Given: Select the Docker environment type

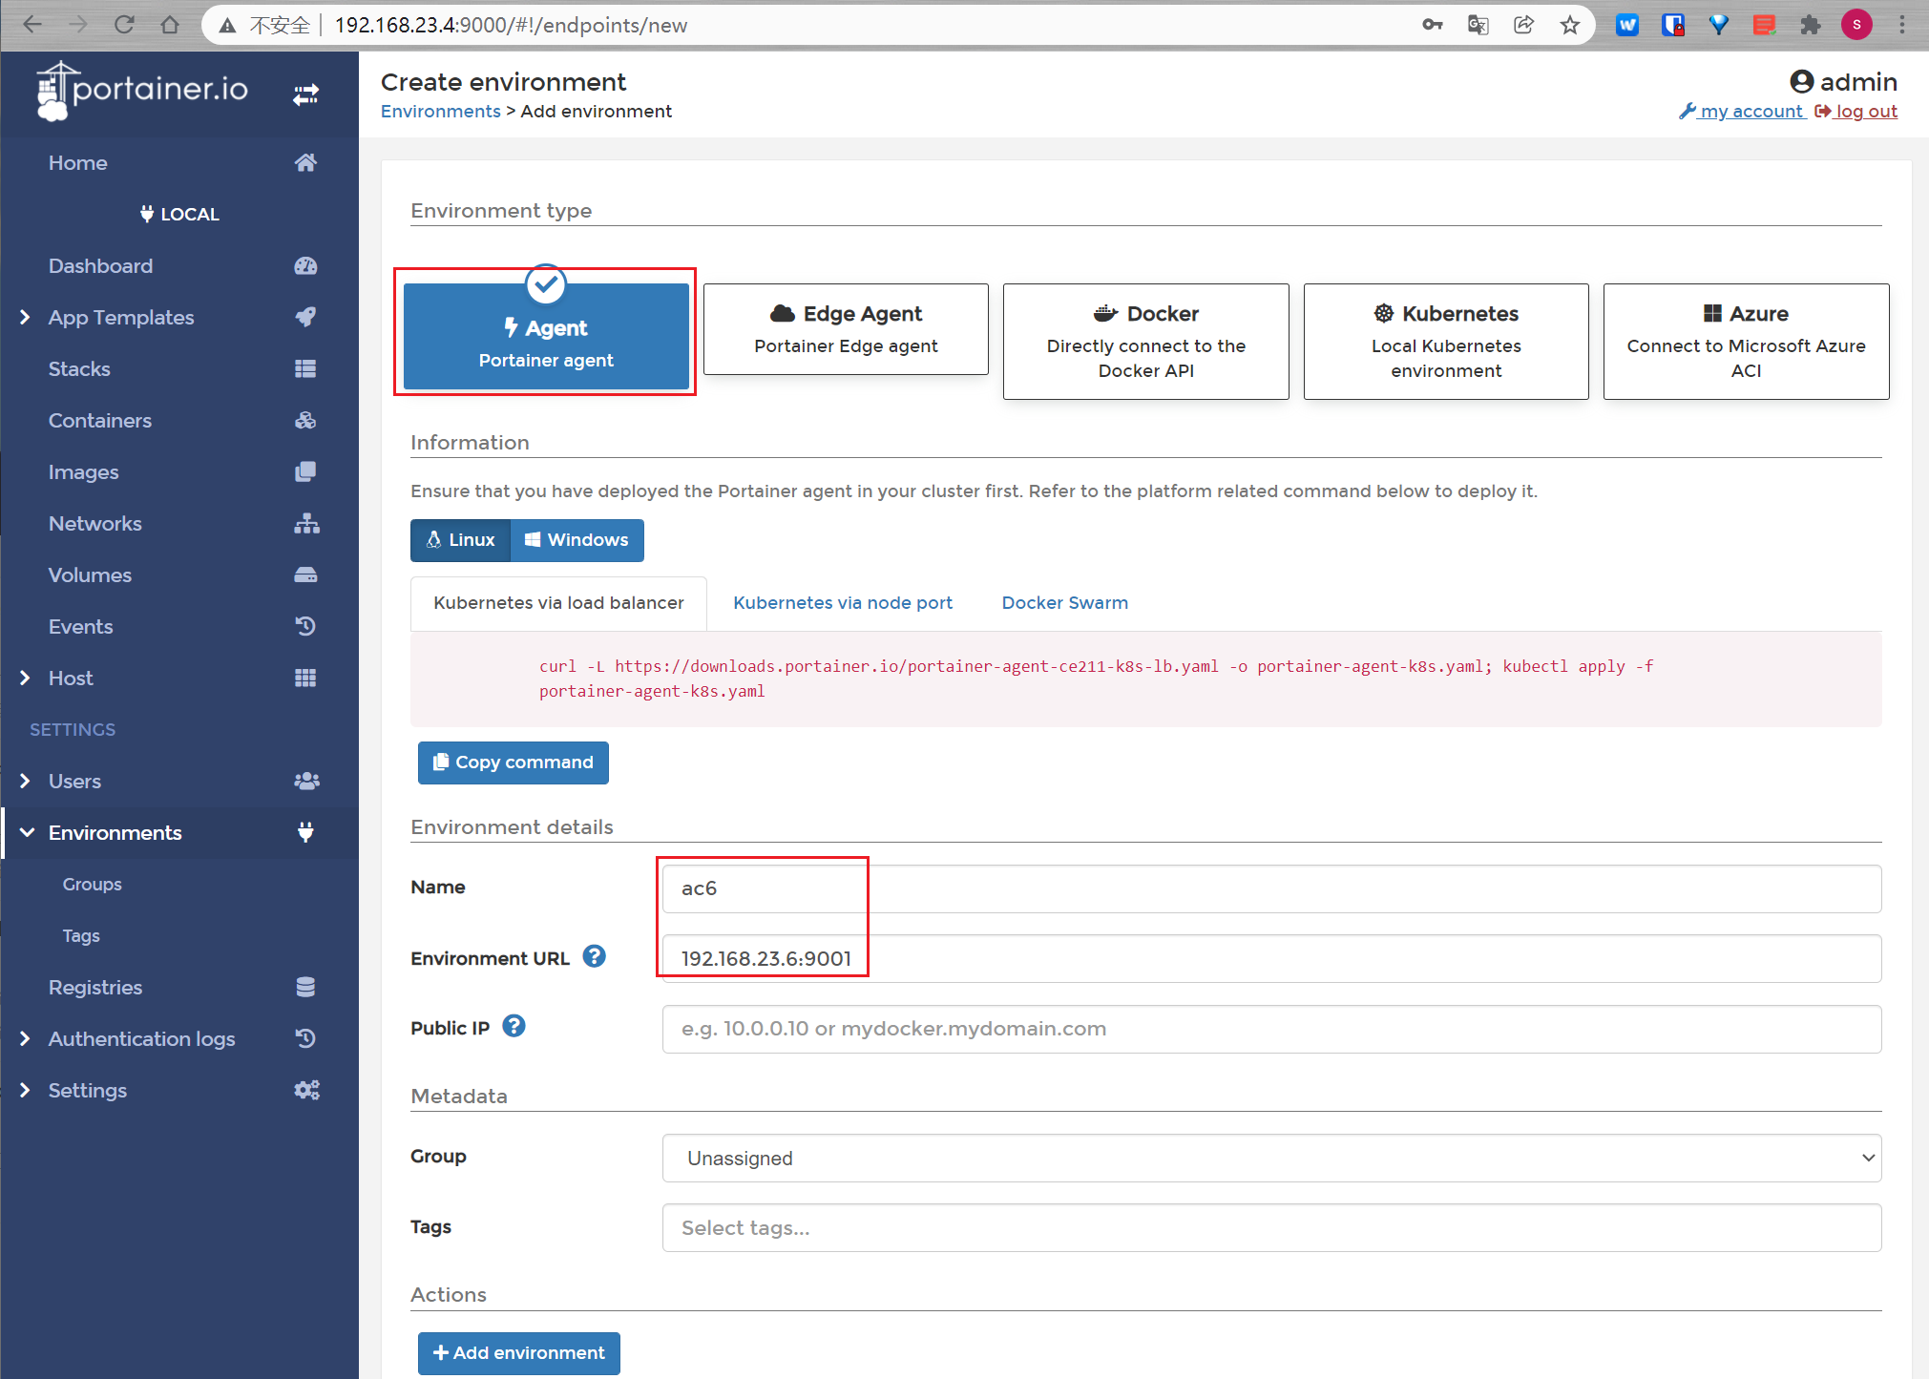Looking at the screenshot, I should pos(1145,342).
